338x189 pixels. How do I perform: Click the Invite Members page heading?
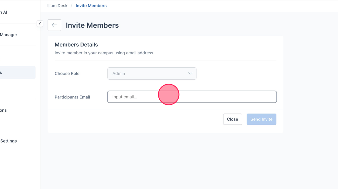pyautogui.click(x=92, y=25)
